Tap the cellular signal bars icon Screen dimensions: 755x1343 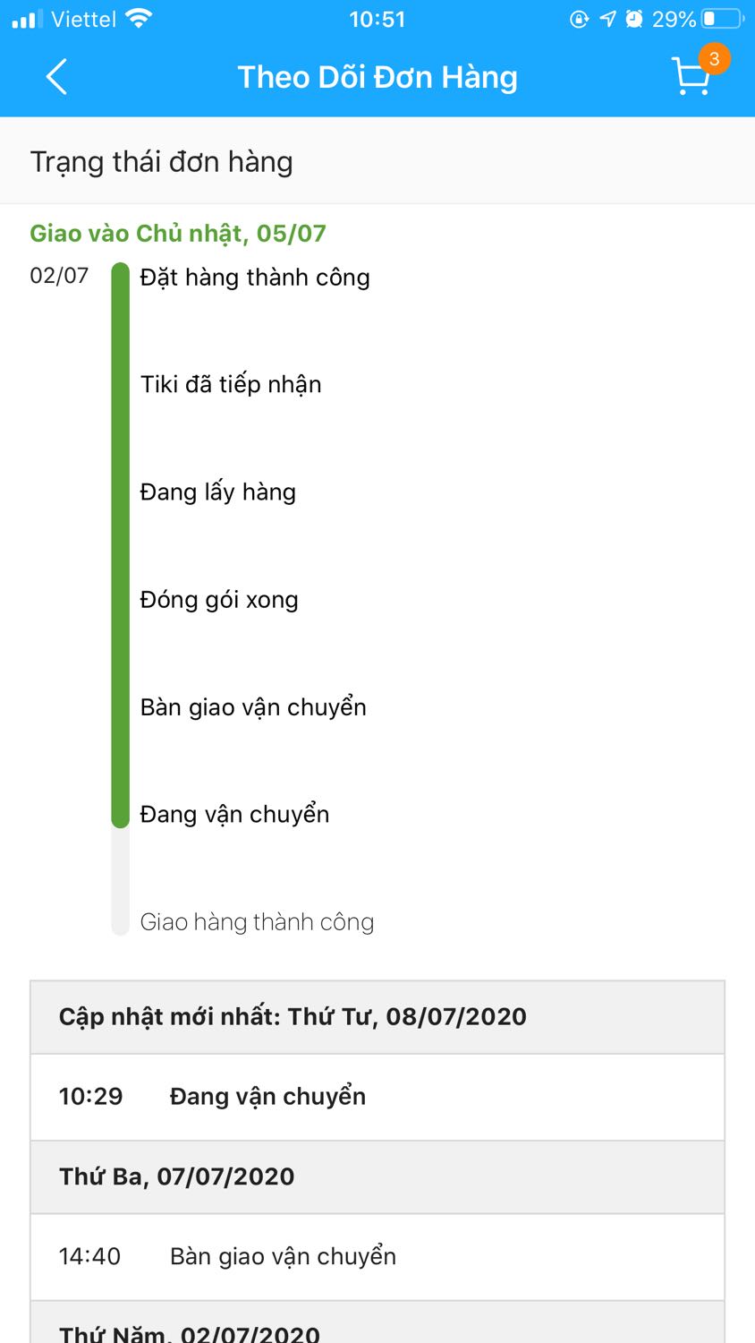tap(27, 19)
